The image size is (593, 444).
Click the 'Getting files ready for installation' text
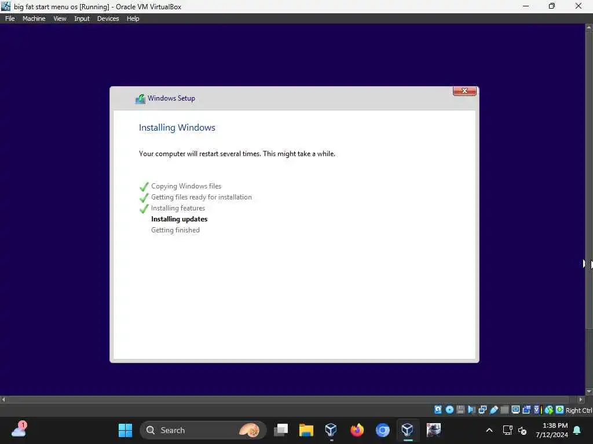201,197
